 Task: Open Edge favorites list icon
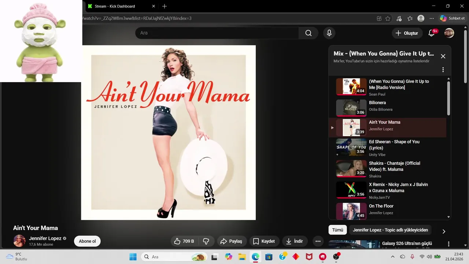(410, 18)
